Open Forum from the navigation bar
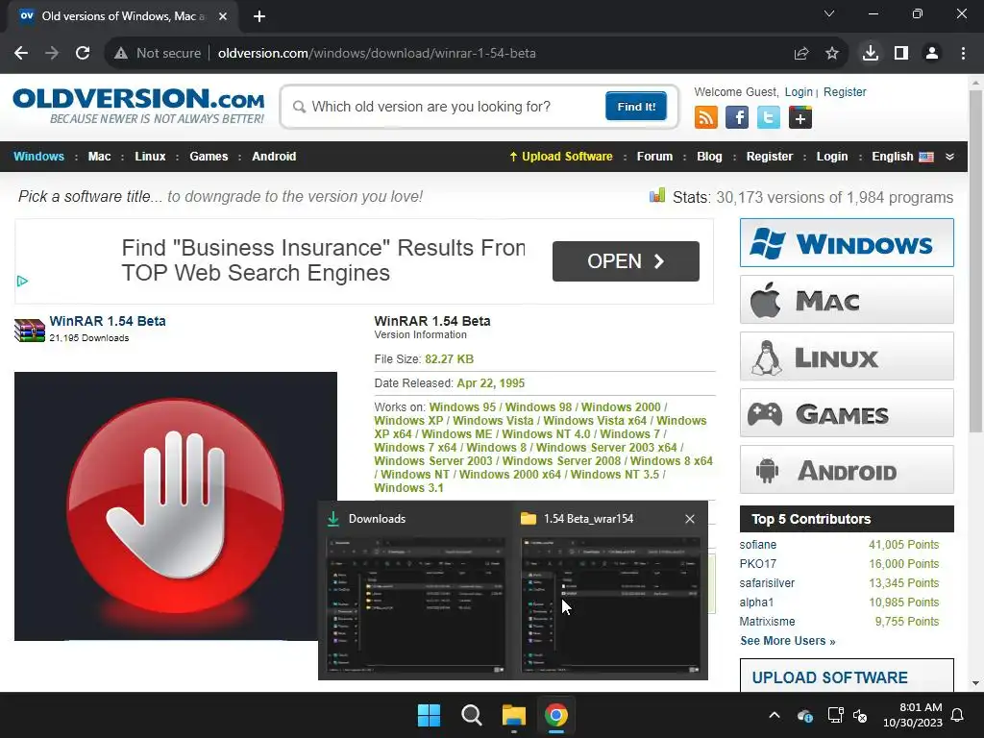Screen dimensions: 984x738 pyautogui.click(x=654, y=157)
